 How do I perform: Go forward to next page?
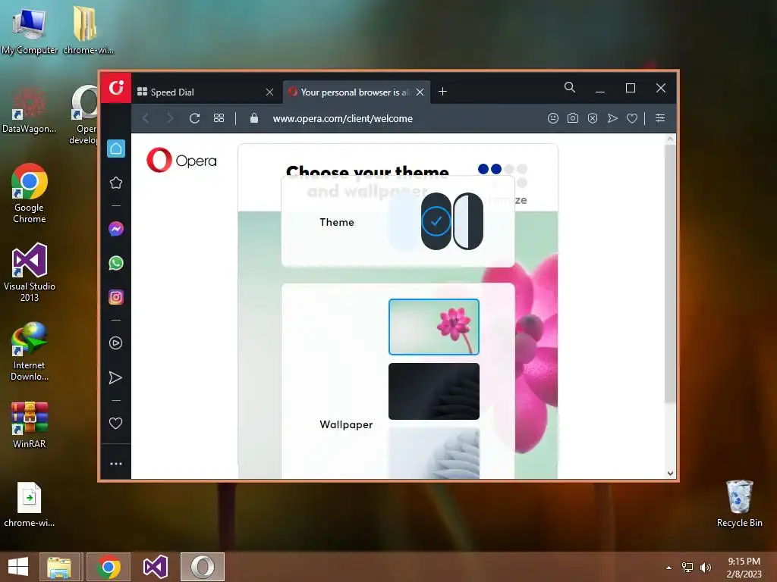tap(170, 118)
